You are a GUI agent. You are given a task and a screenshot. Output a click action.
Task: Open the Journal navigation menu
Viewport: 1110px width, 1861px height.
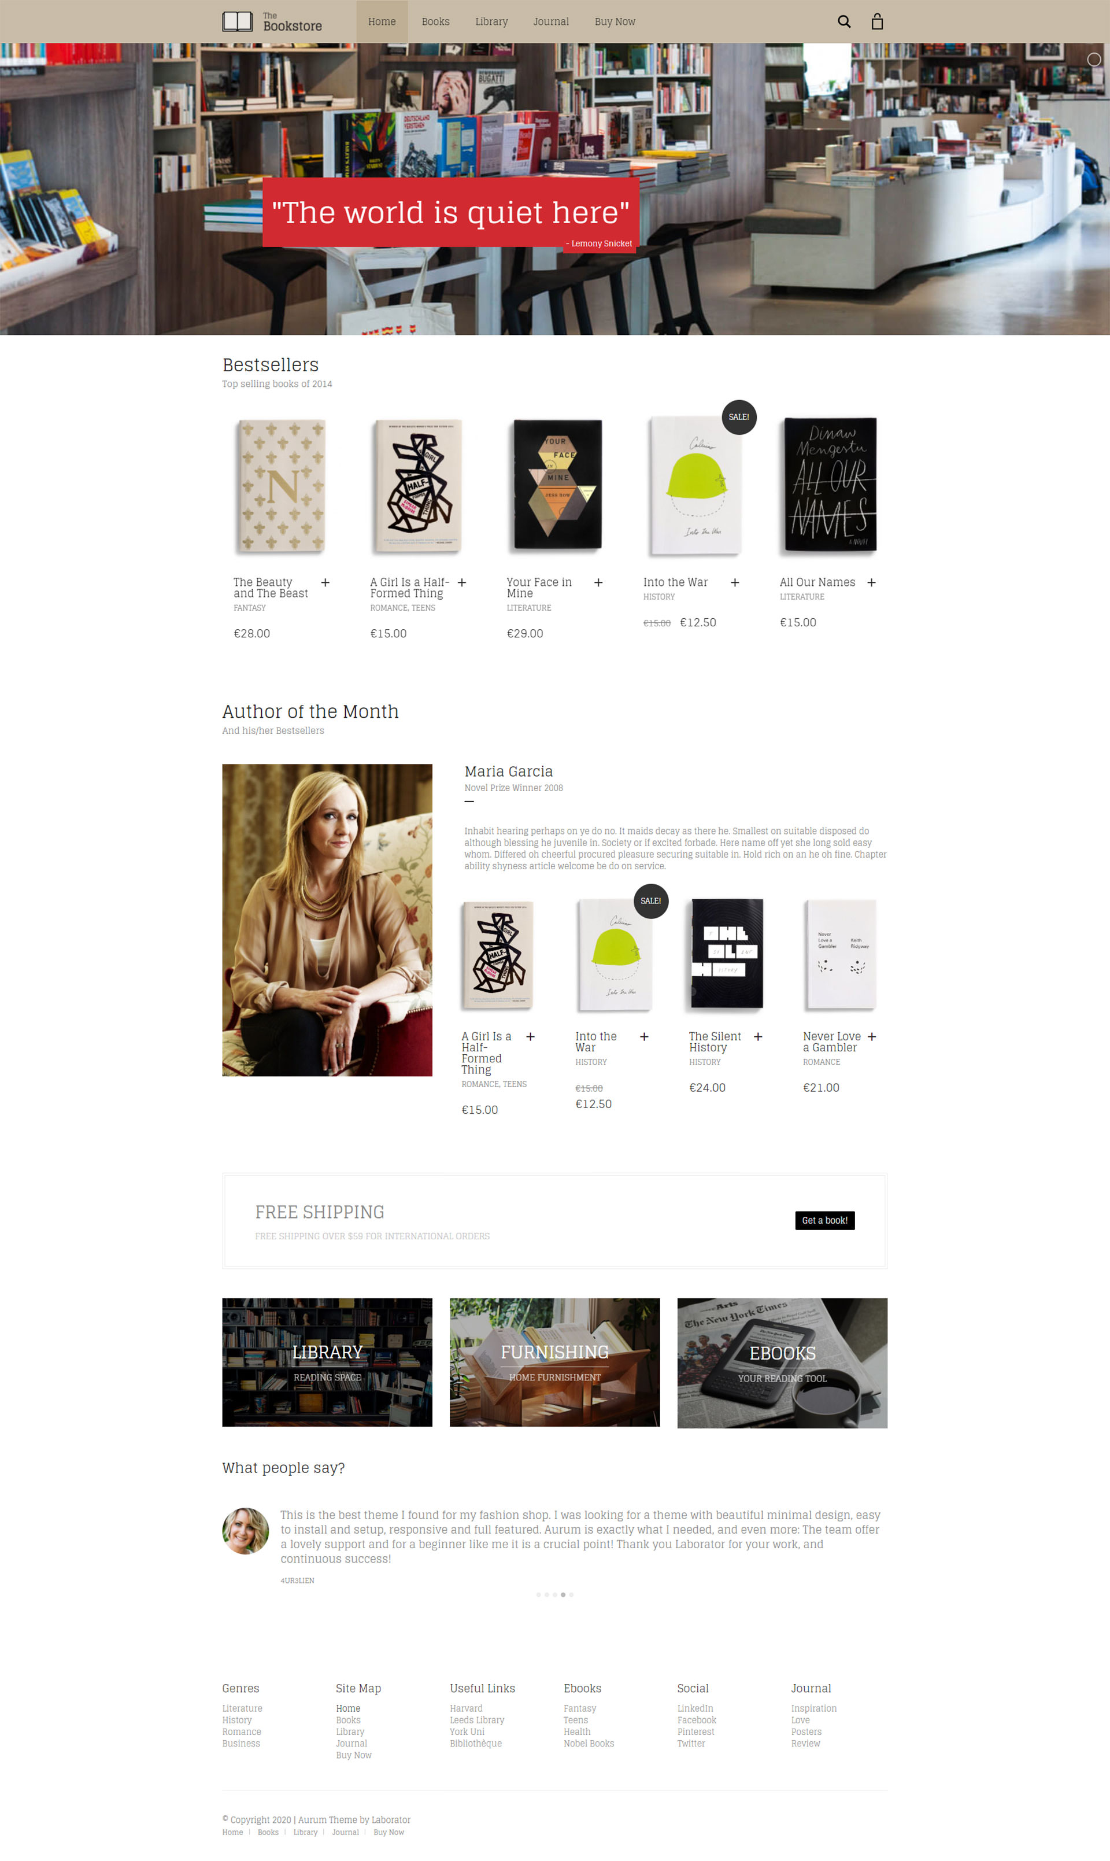(550, 22)
